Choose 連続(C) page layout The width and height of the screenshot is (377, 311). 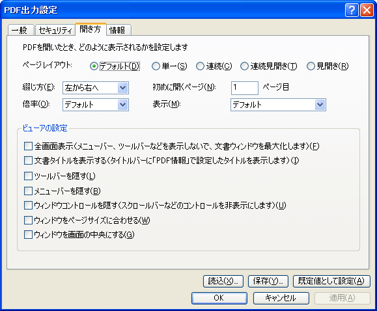(x=214, y=66)
